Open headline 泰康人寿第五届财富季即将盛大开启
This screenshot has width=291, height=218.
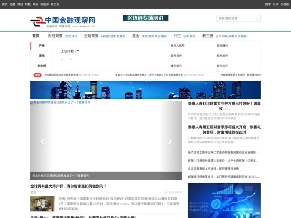(224, 130)
